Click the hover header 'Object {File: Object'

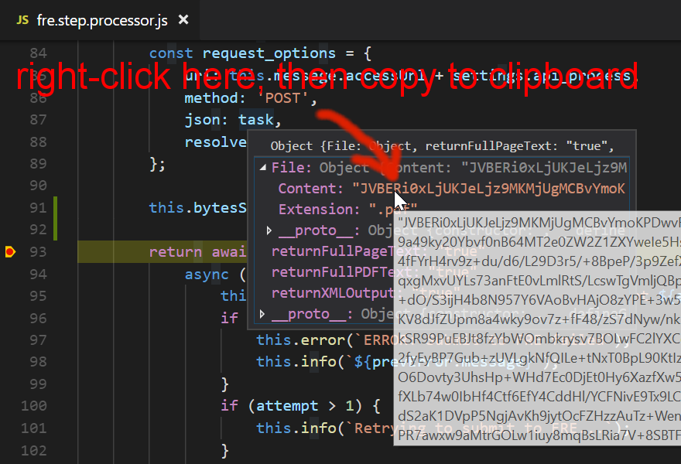coord(340,146)
